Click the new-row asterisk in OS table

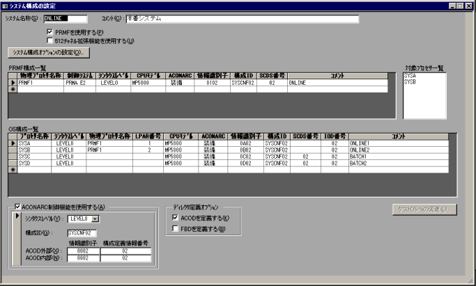pos(11,169)
